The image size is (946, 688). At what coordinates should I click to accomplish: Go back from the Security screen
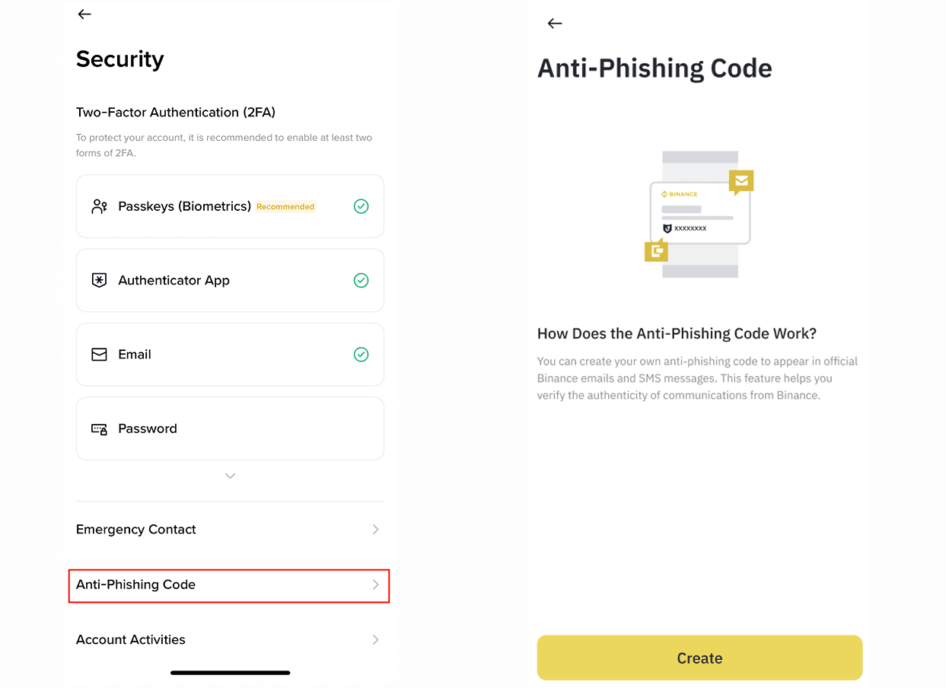84,14
